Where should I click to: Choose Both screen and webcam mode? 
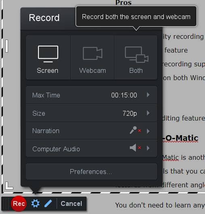click(x=136, y=57)
